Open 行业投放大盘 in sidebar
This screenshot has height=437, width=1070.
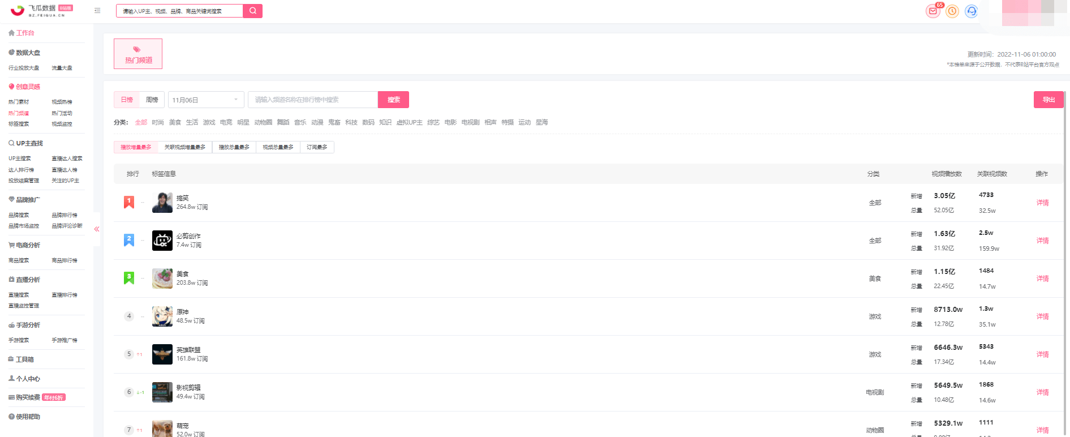(24, 68)
